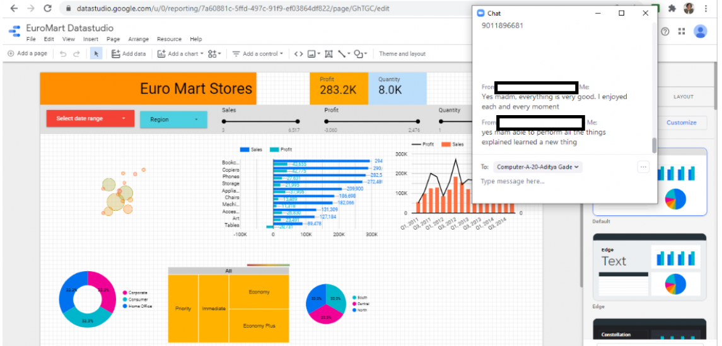This screenshot has height=346, width=722.
Task: Select the Text box tool
Action: (329, 53)
